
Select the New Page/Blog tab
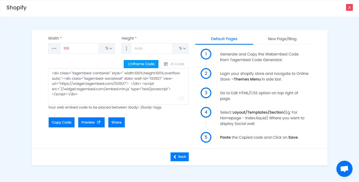pos(282,39)
